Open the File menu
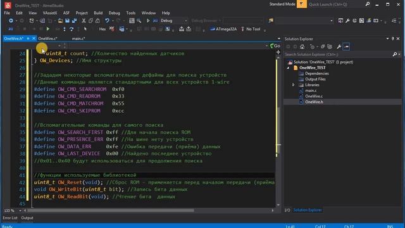The image size is (405, 228). (x=7, y=13)
